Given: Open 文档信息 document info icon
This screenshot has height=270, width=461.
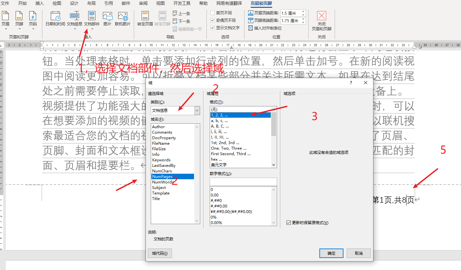Looking at the screenshot, I should click(x=75, y=16).
